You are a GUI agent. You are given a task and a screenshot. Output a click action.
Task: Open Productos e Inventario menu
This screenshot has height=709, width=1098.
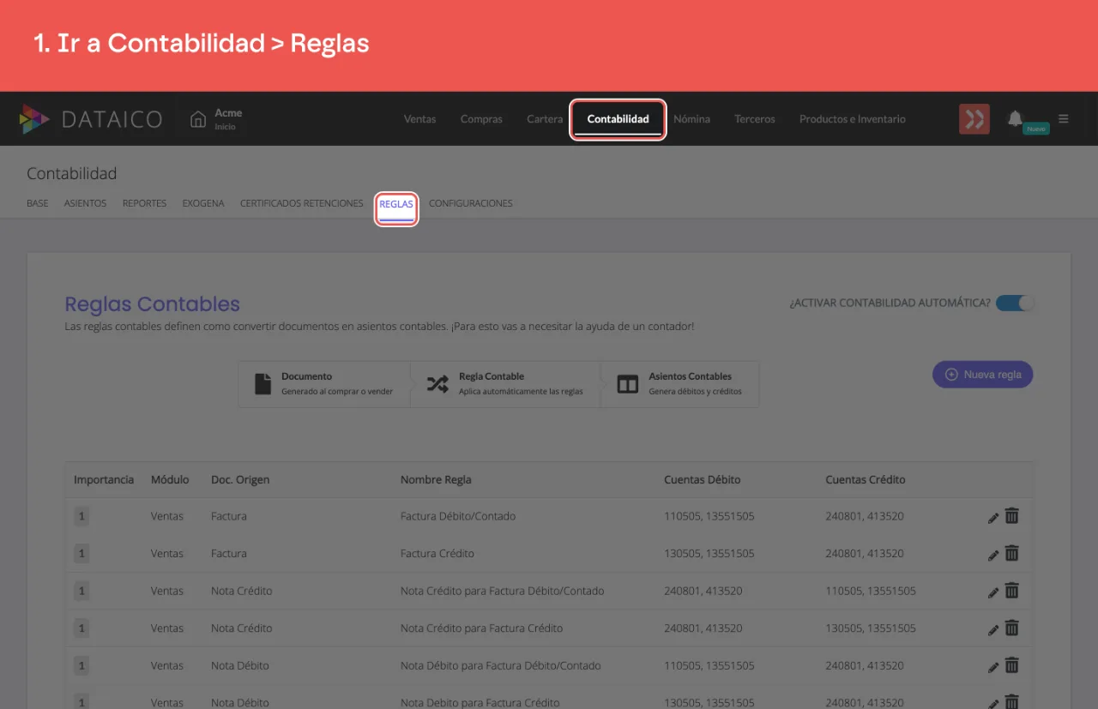click(x=853, y=119)
